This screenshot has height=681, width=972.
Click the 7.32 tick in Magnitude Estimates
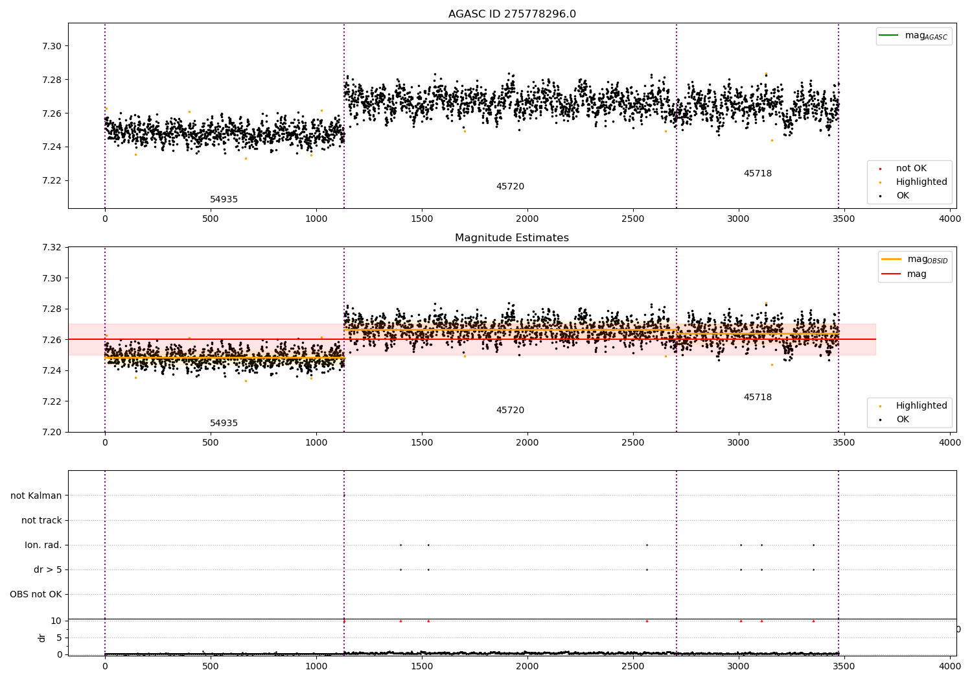pyautogui.click(x=52, y=248)
